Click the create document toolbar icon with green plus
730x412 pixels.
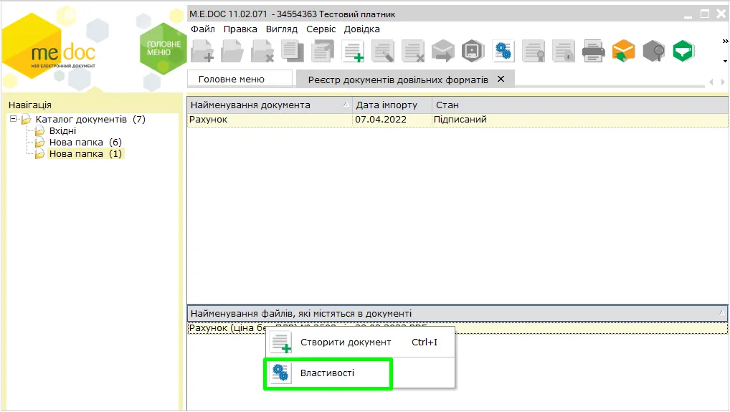click(x=353, y=51)
